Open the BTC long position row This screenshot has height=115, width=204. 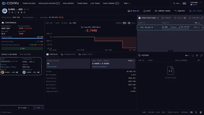click(170, 27)
